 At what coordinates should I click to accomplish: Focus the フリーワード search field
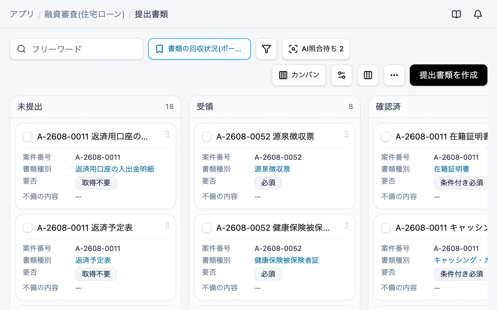click(76, 49)
